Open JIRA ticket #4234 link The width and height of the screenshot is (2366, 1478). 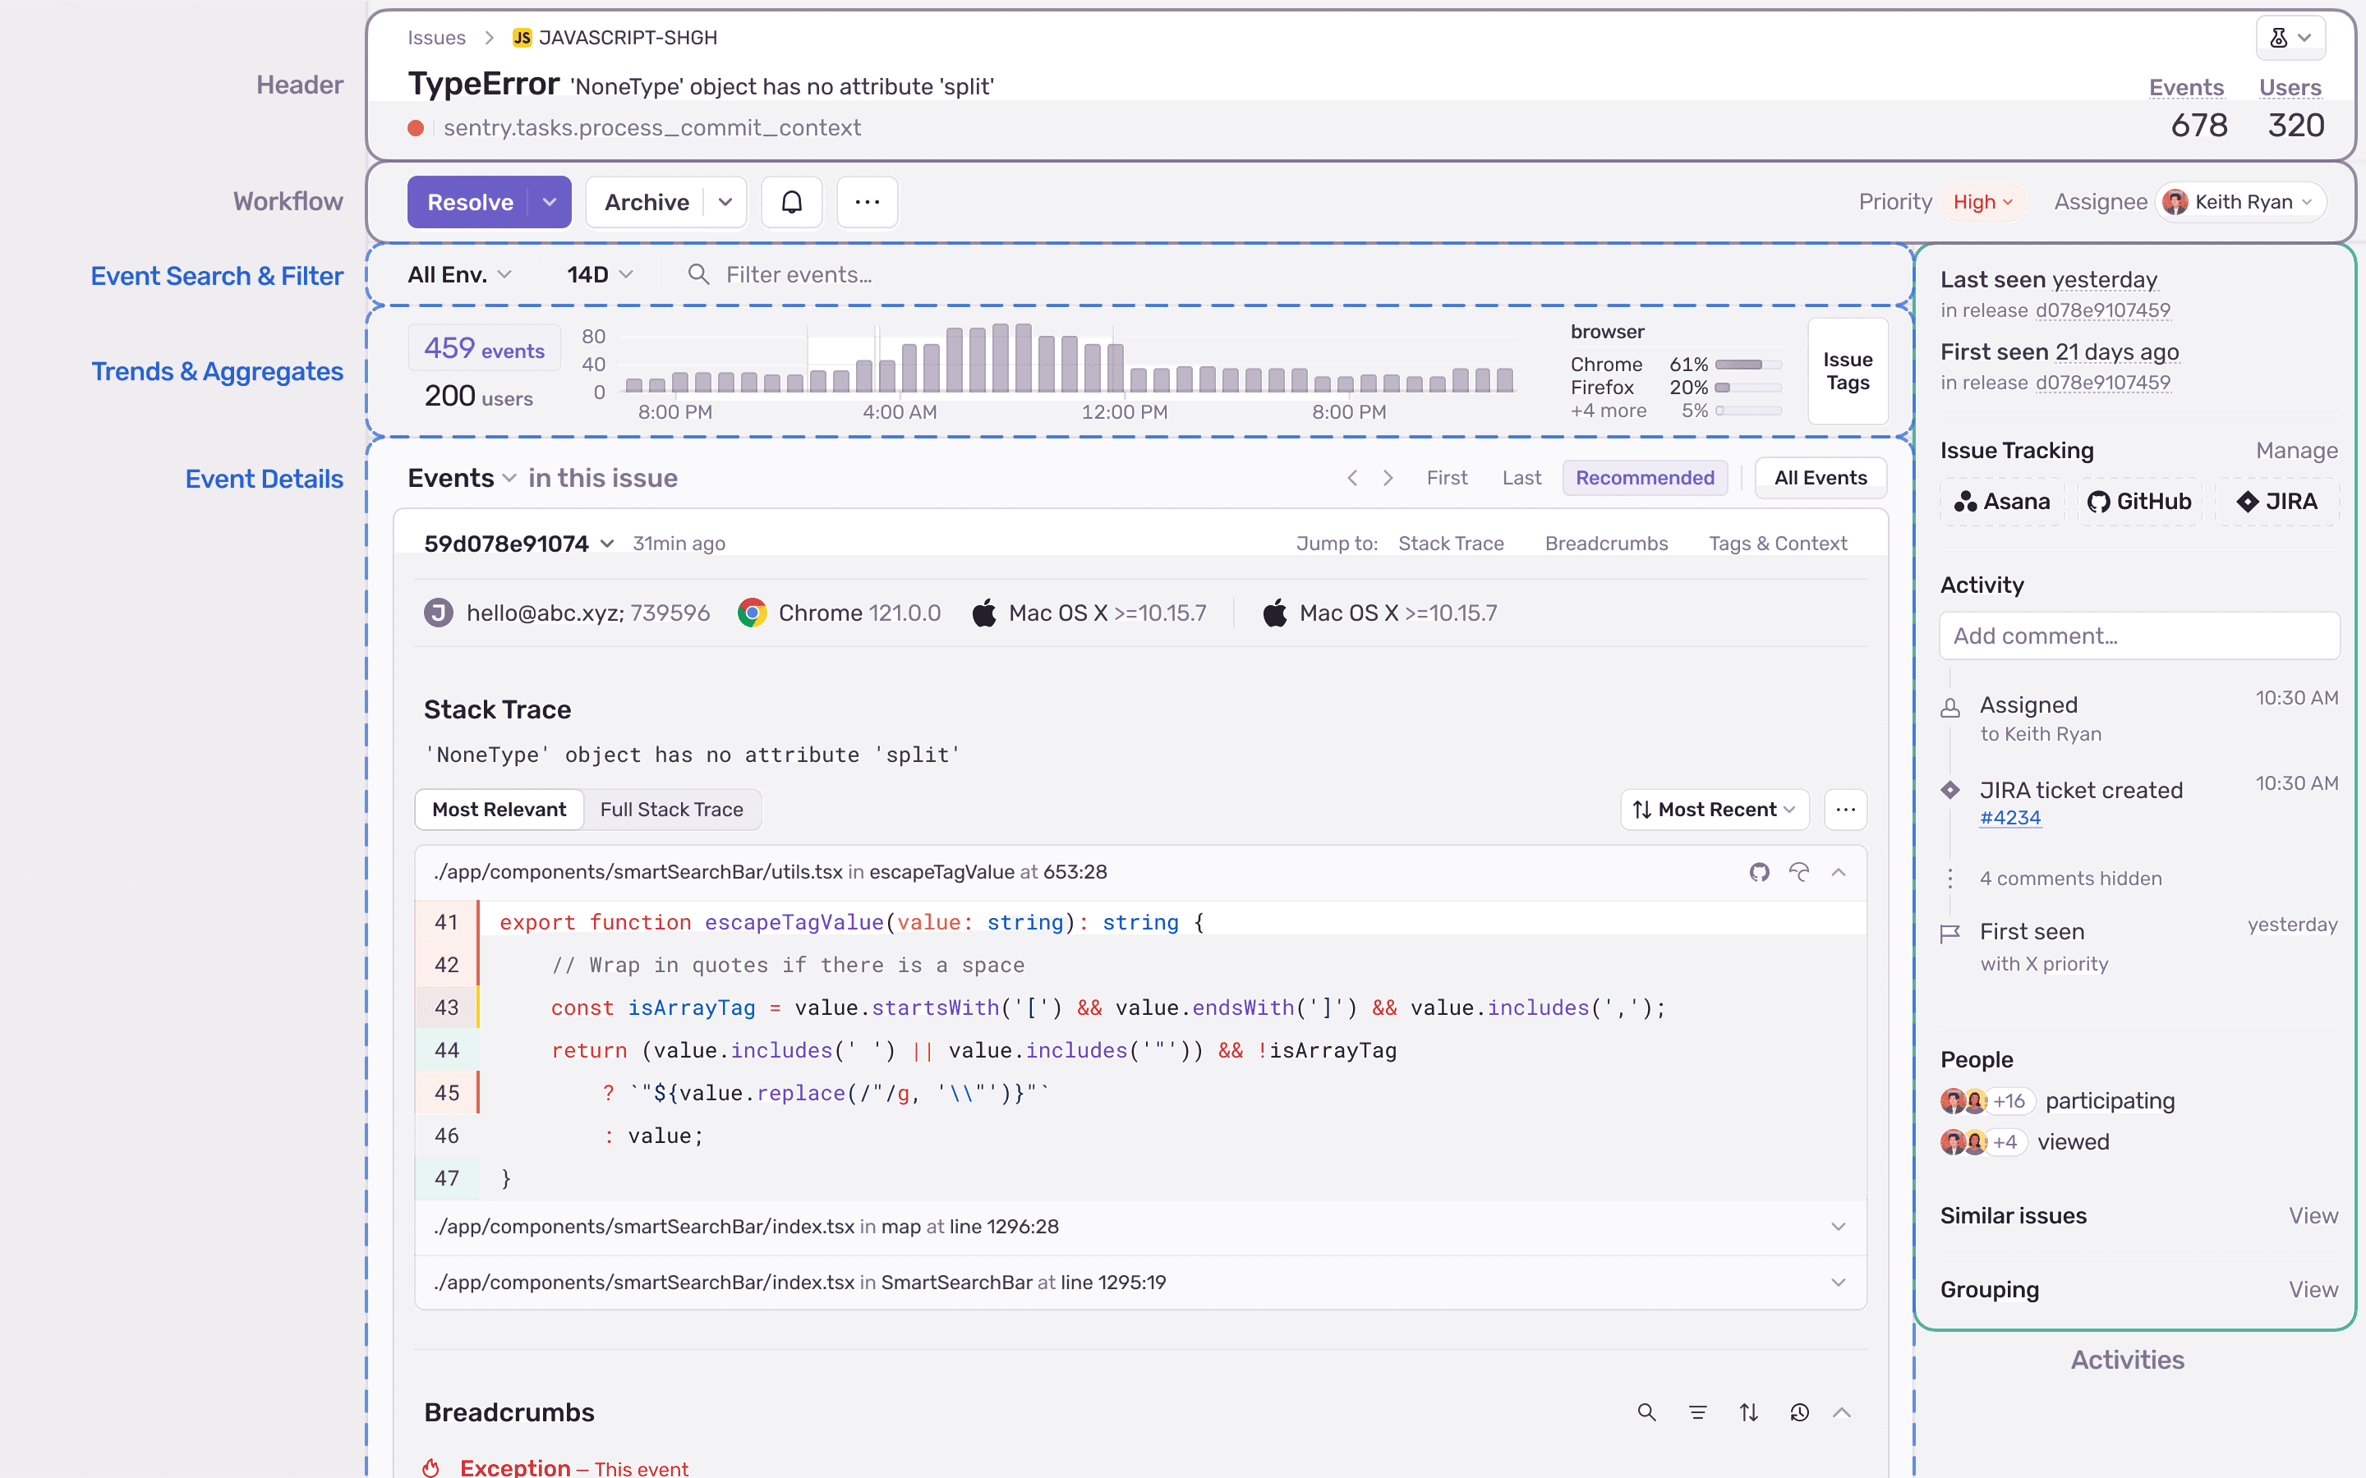point(2009,818)
